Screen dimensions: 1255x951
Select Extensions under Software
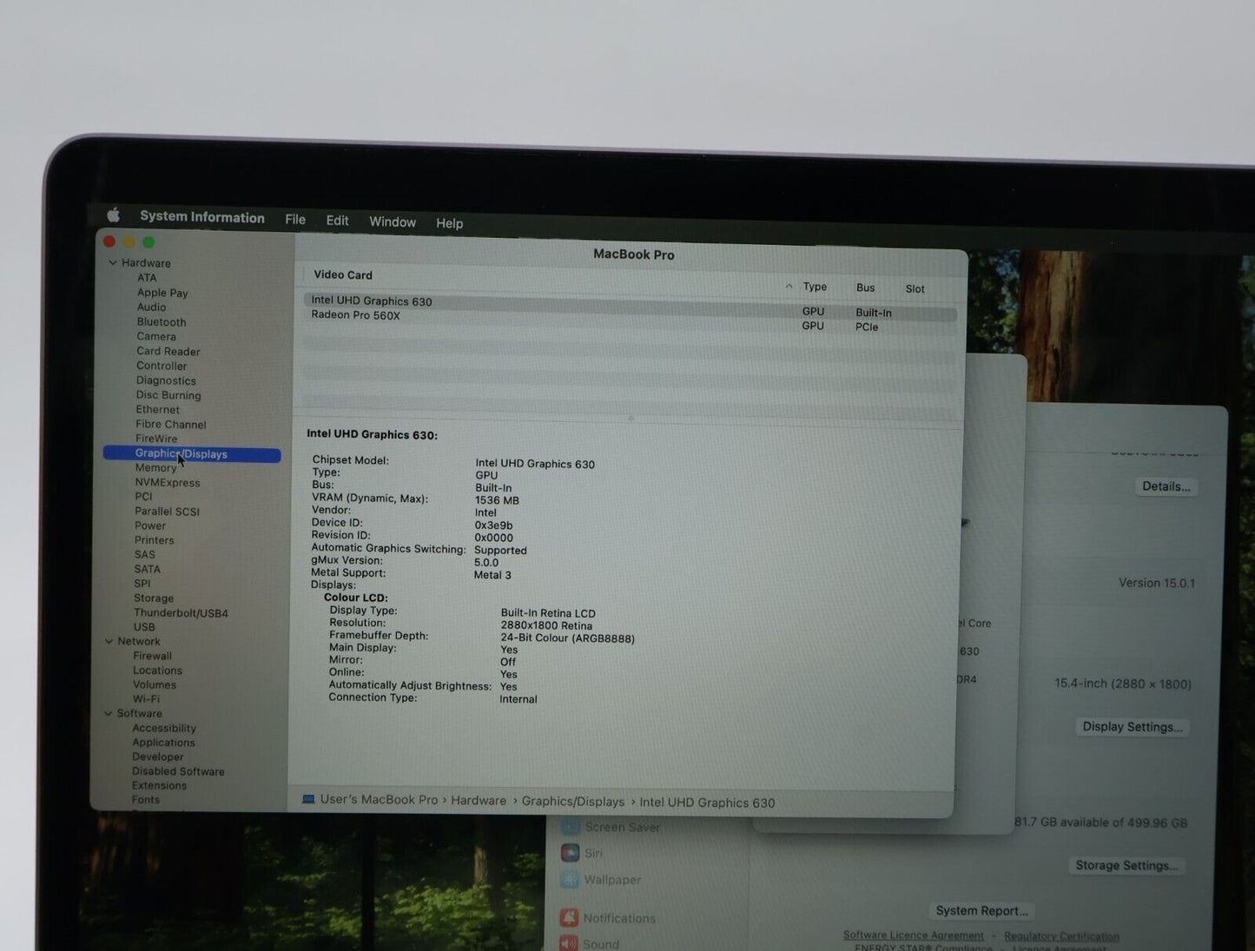click(159, 786)
